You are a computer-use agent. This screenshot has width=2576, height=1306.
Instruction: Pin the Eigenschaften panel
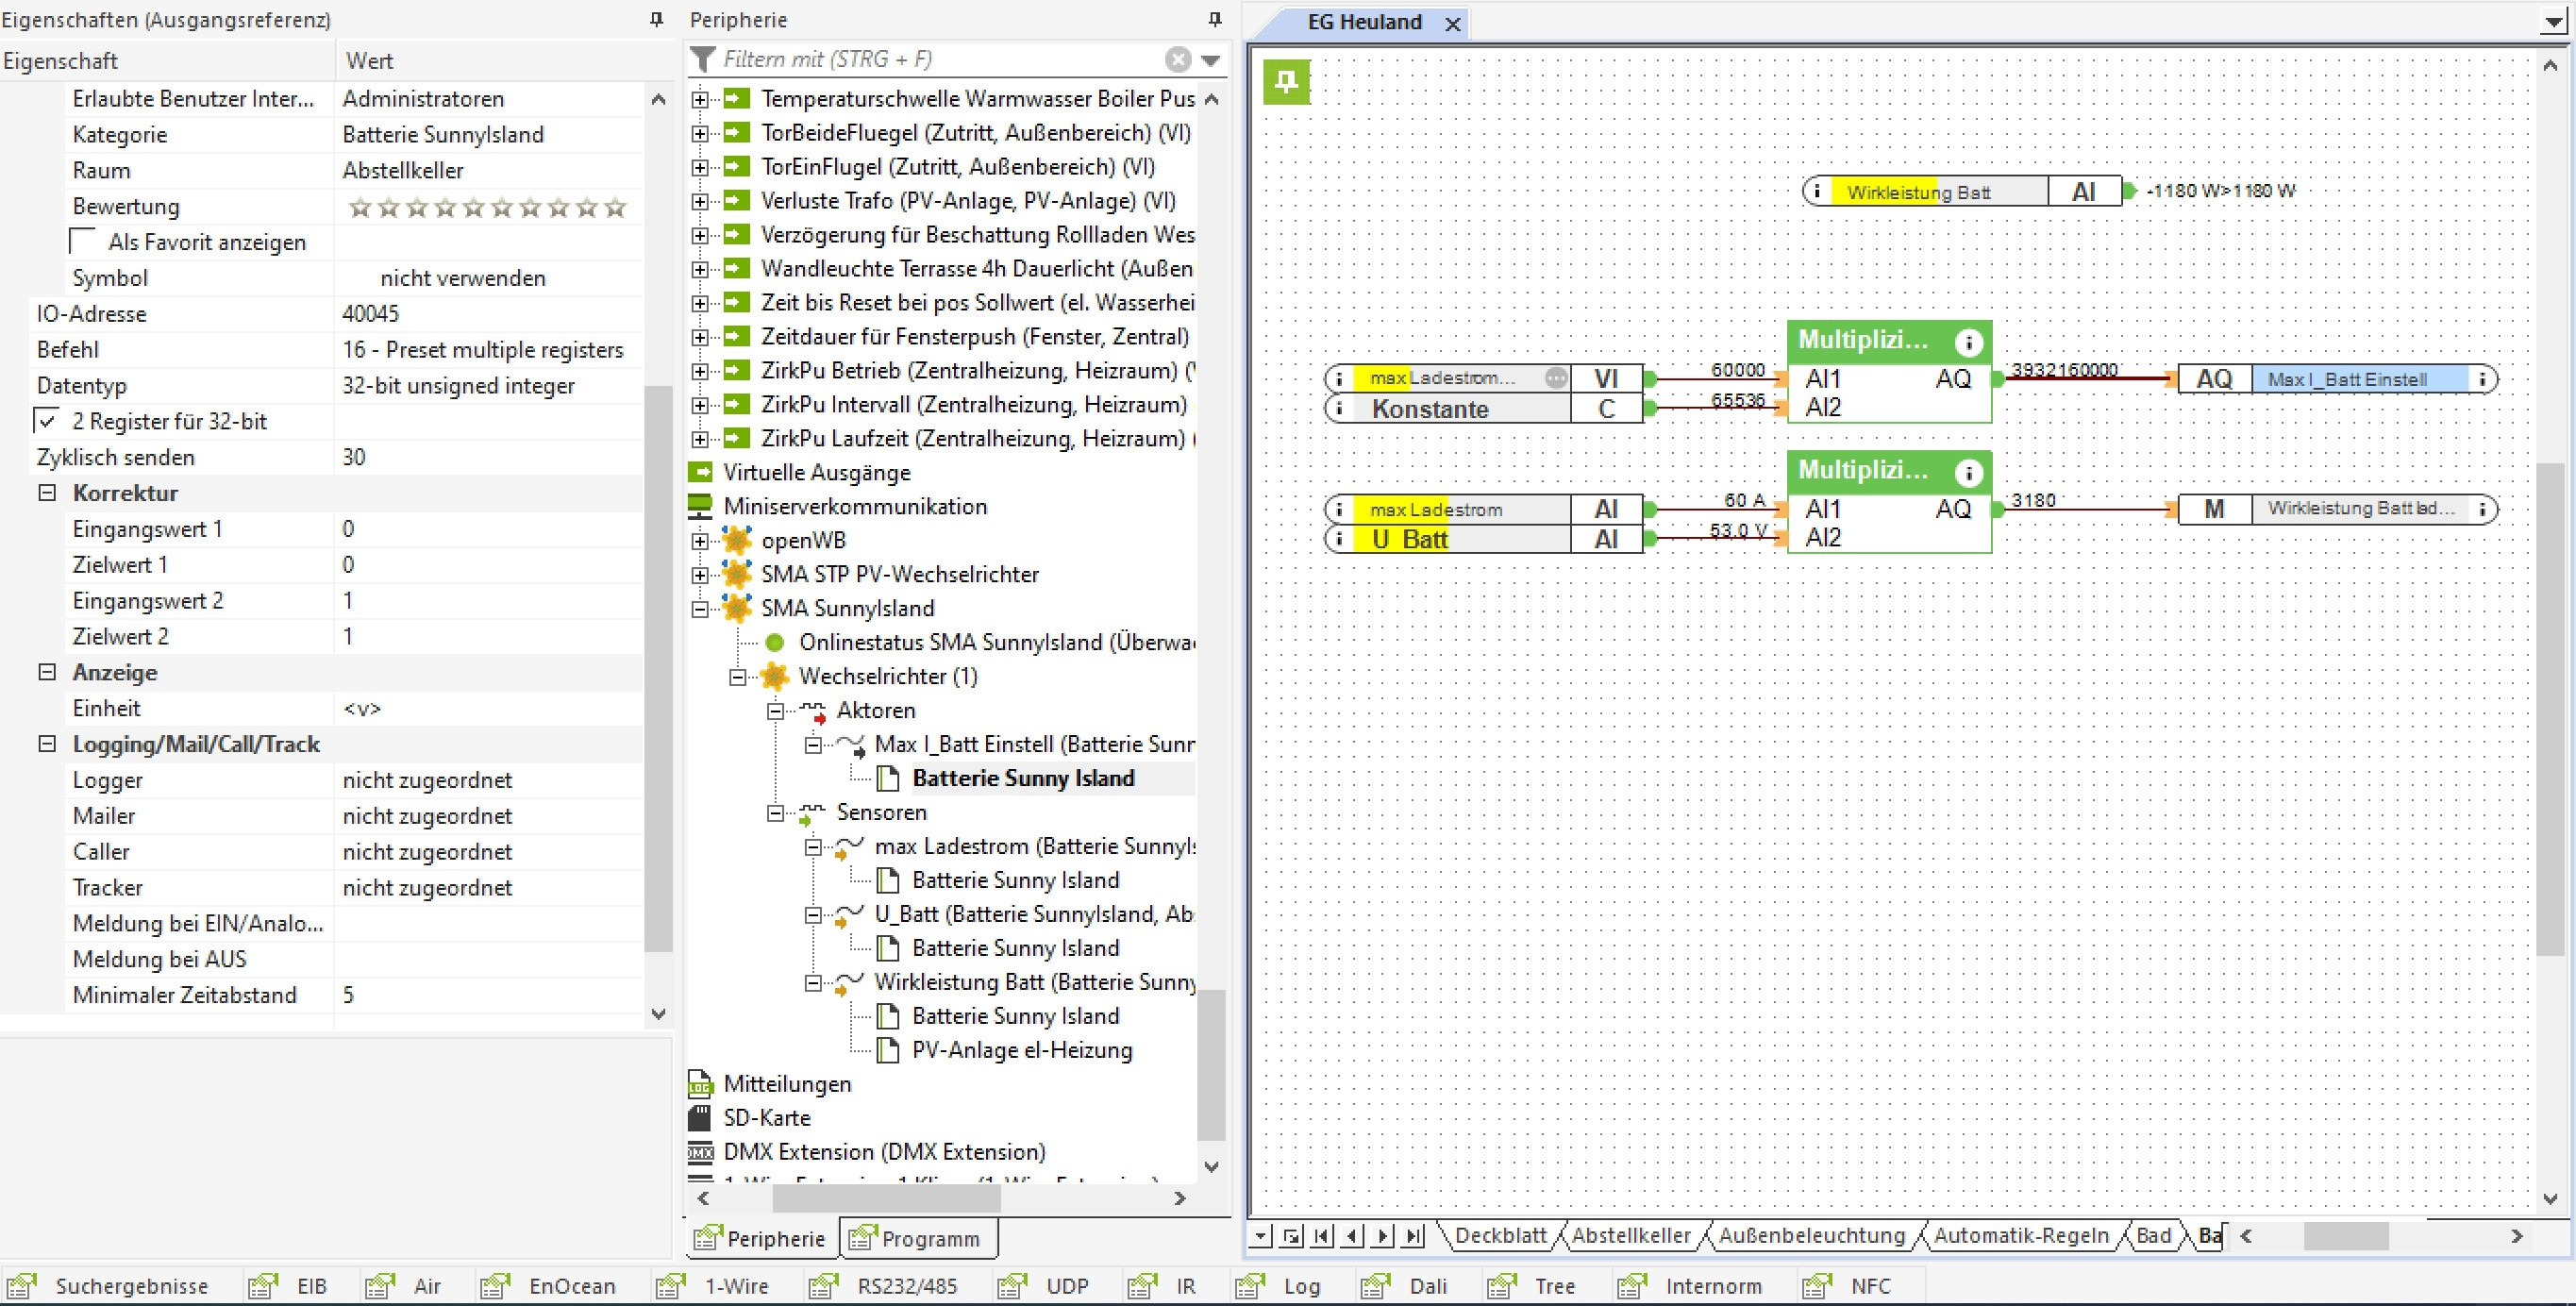tap(656, 19)
